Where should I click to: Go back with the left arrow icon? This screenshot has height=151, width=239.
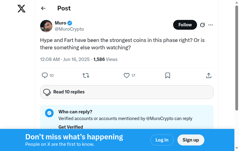coord(43,9)
